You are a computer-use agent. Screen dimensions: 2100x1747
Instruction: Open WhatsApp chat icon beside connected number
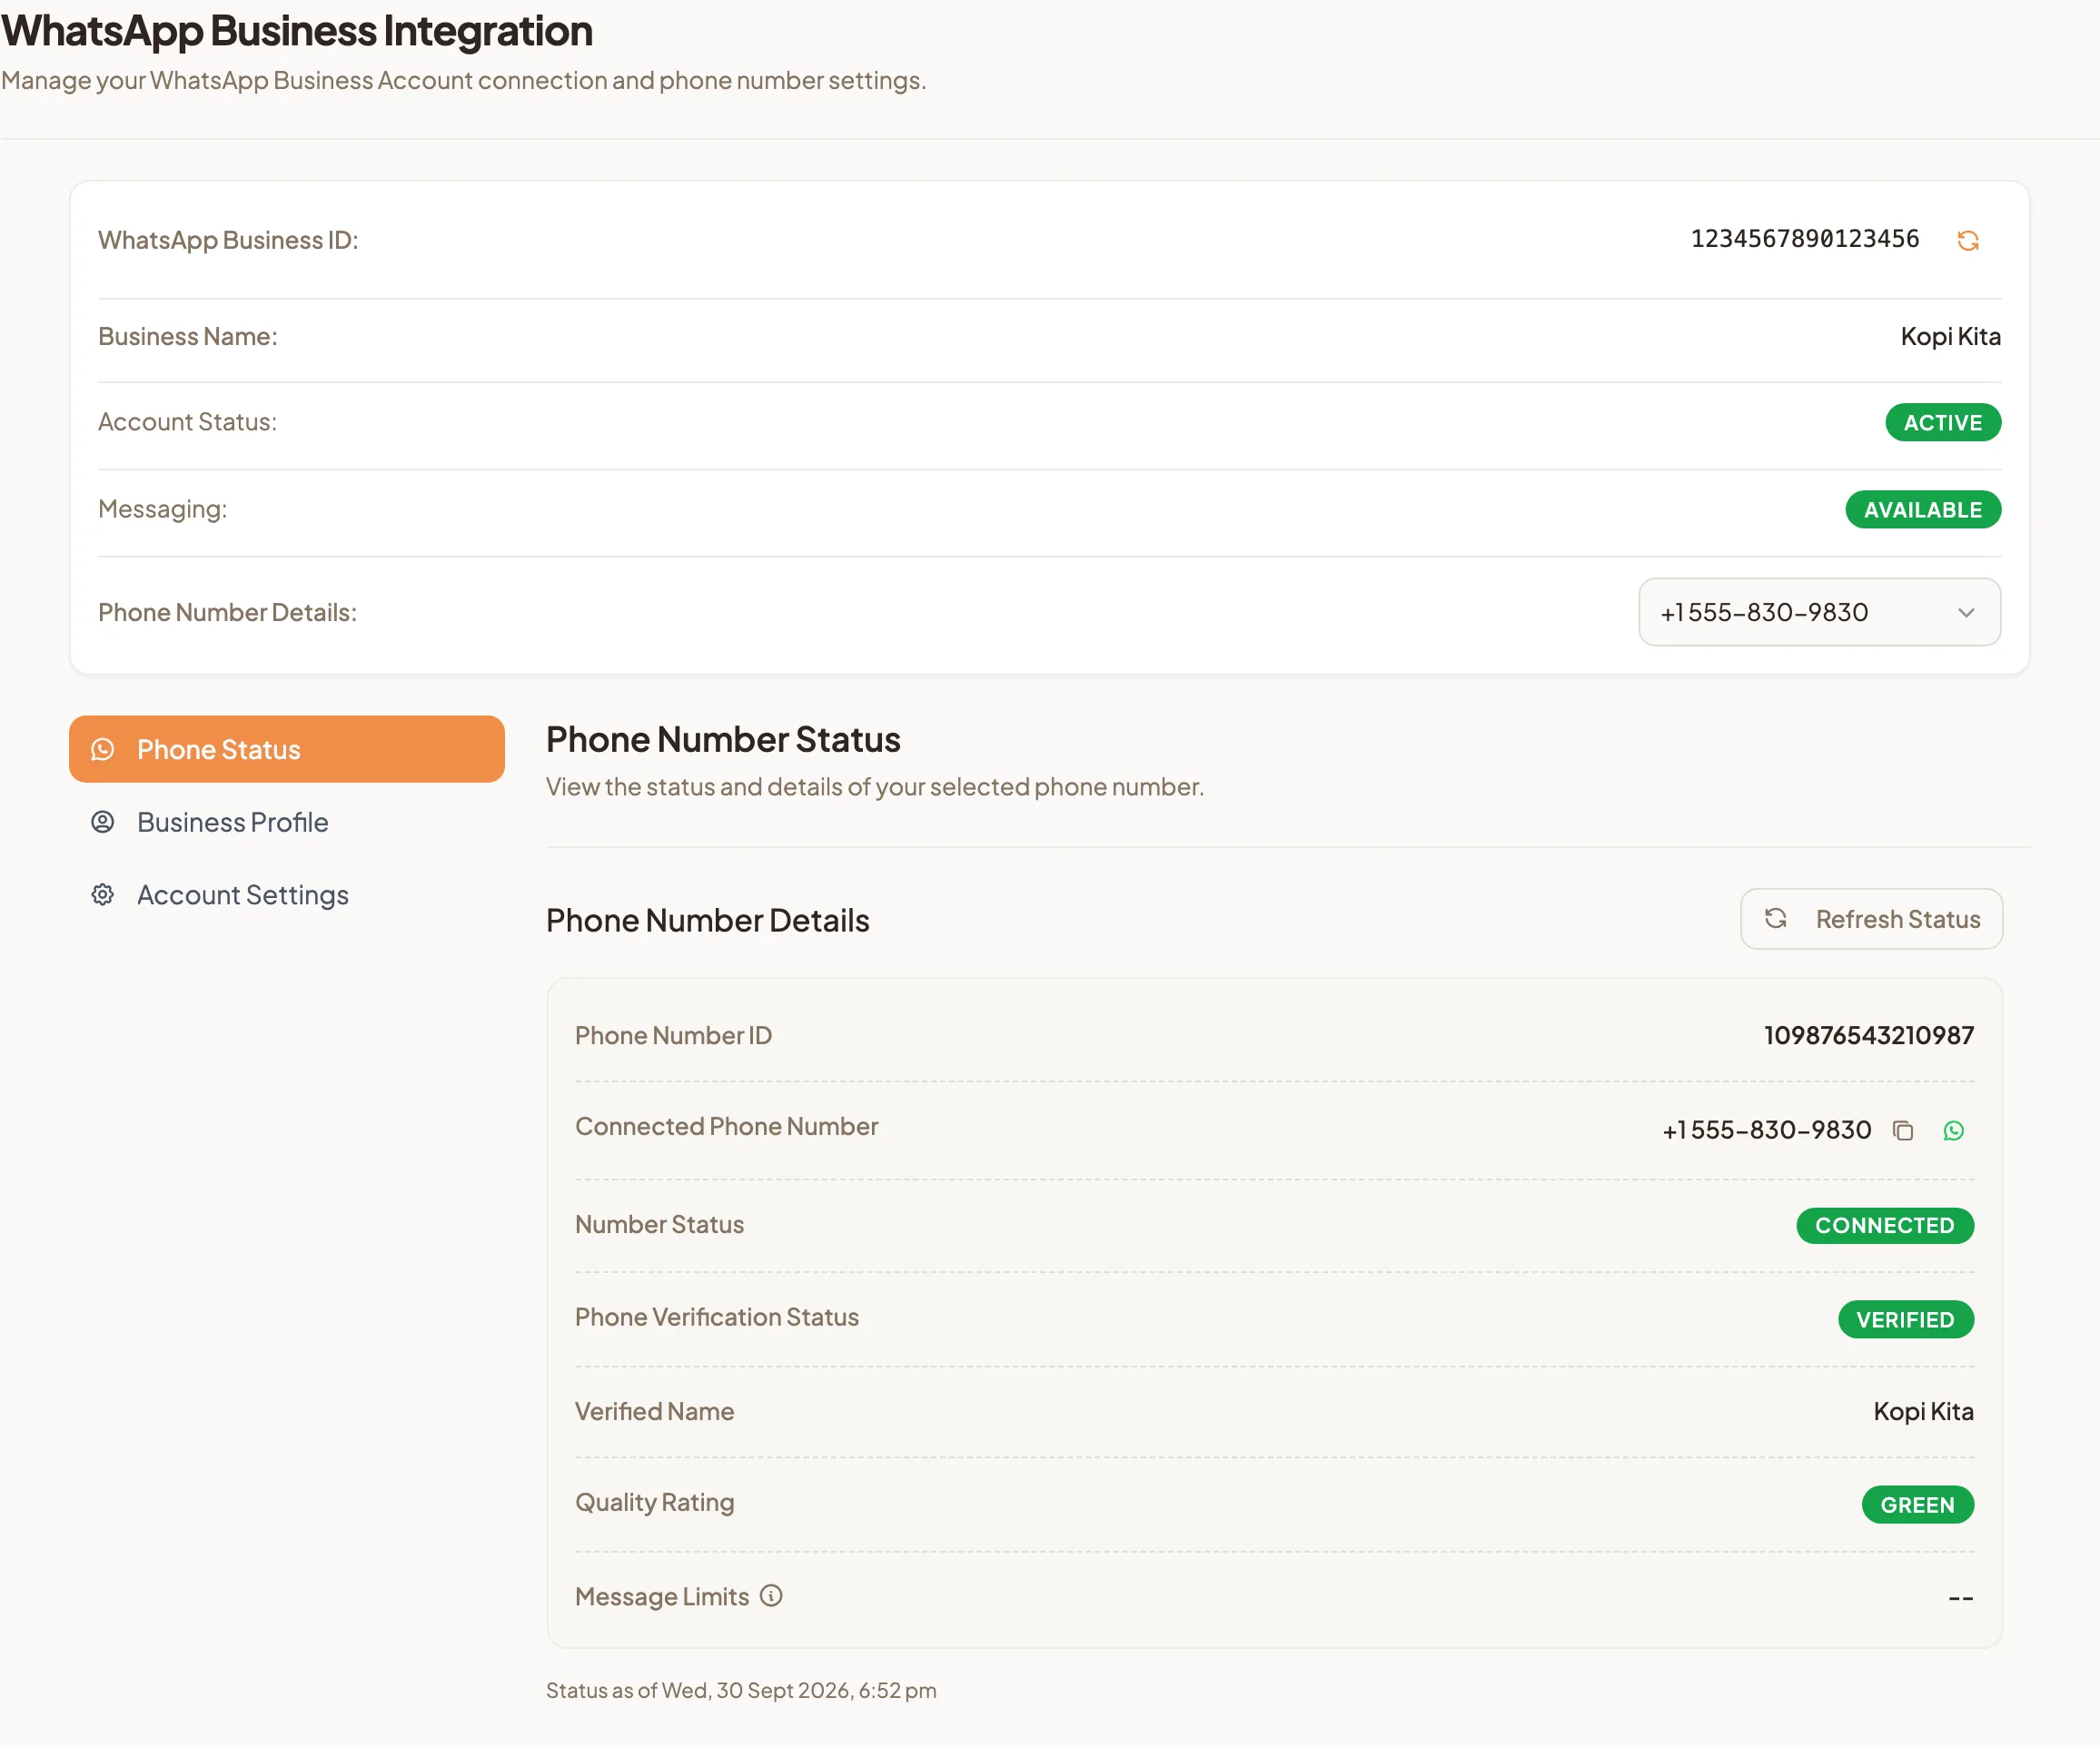point(1953,1130)
